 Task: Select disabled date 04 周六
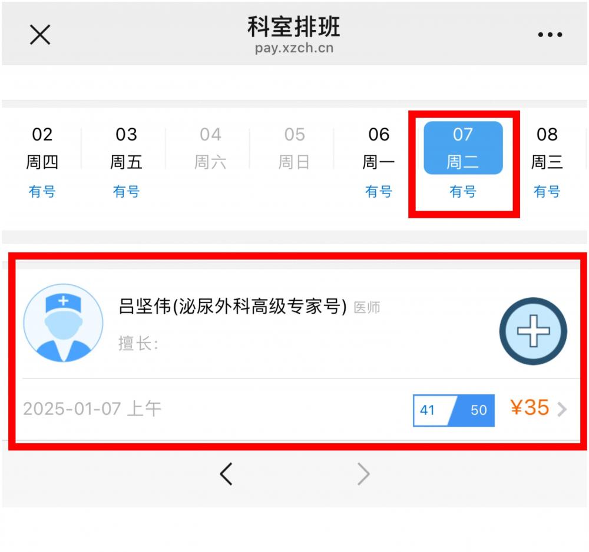pos(210,148)
